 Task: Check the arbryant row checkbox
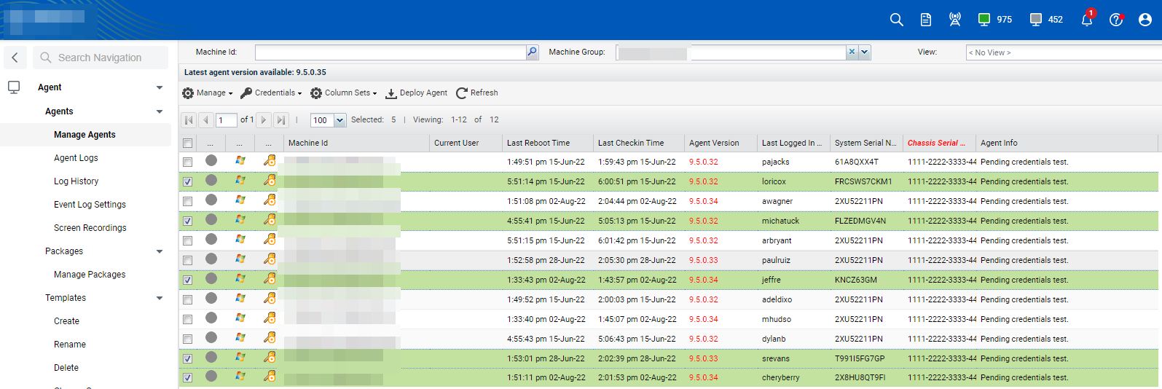click(187, 241)
